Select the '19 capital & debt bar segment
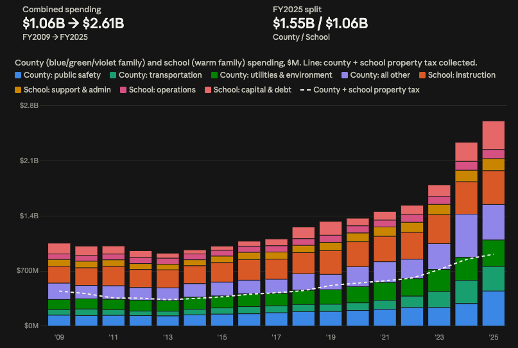 (331, 229)
